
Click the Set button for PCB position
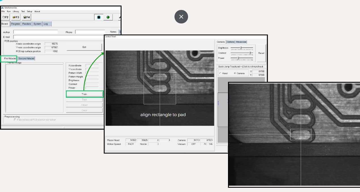pyautogui.click(x=84, y=47)
